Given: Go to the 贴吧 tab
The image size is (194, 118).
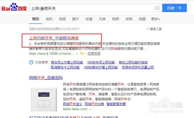Looking at the screenshot, I should click(115, 19).
